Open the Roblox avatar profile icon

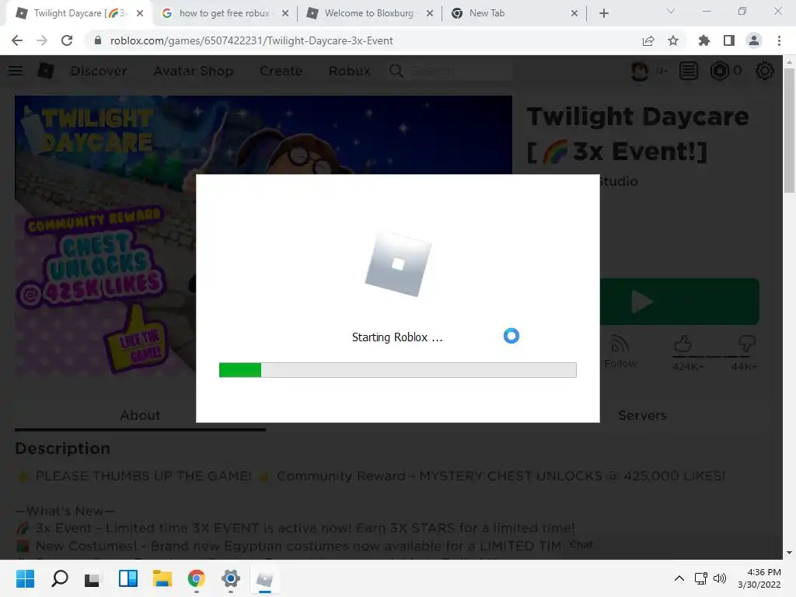(640, 71)
